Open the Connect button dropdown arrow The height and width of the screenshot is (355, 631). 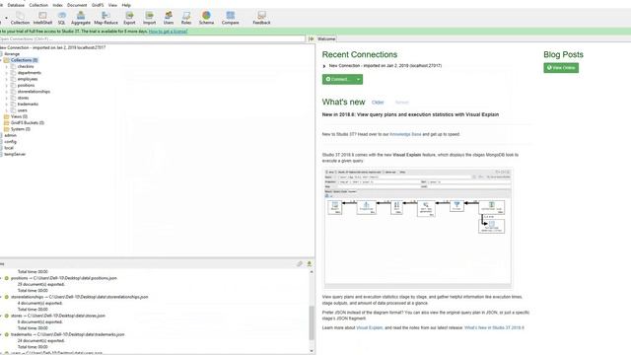(x=358, y=79)
